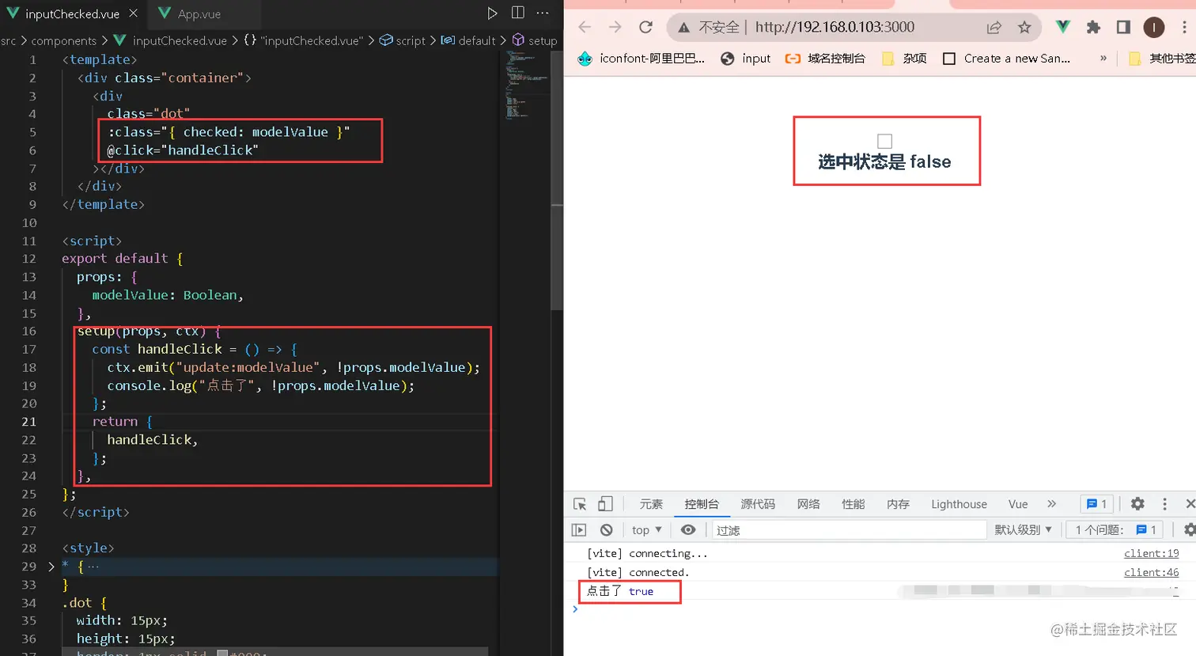Click the issues counter badge in DevTools tab bar
This screenshot has width=1196, height=656.
[x=1097, y=504]
